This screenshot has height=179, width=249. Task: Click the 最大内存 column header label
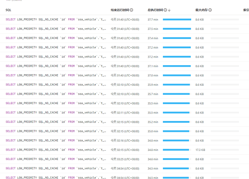tap(202, 10)
